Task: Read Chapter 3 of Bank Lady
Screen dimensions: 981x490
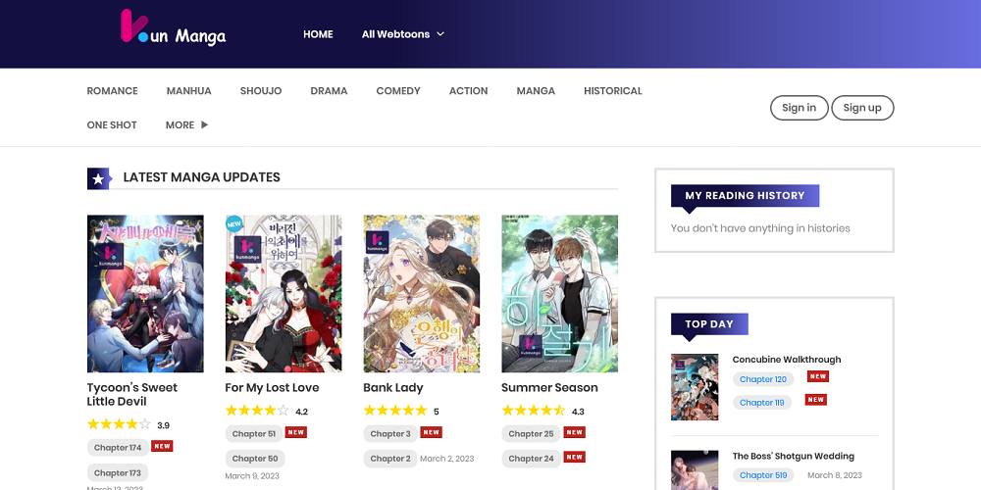Action: [390, 434]
